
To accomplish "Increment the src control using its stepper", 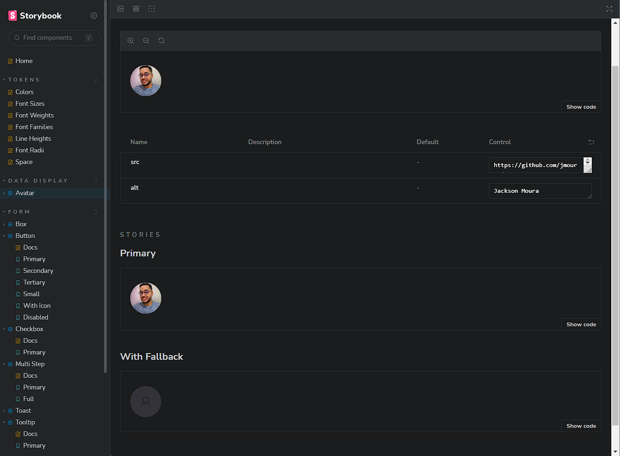I will click(x=587, y=163).
